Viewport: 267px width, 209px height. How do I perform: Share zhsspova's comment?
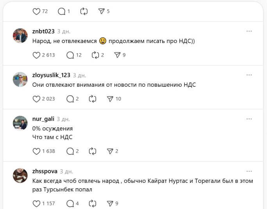[x=110, y=203]
